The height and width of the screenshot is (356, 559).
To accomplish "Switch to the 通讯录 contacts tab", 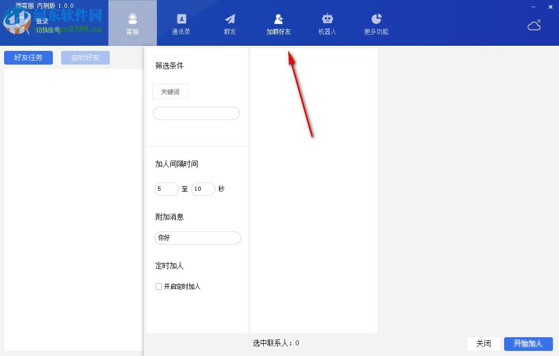I will (x=181, y=23).
